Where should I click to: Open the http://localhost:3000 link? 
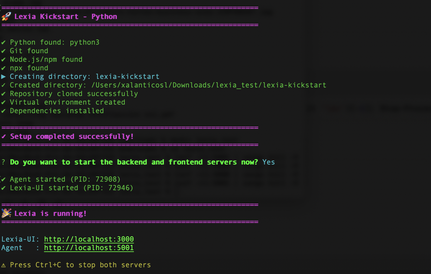(x=89, y=239)
